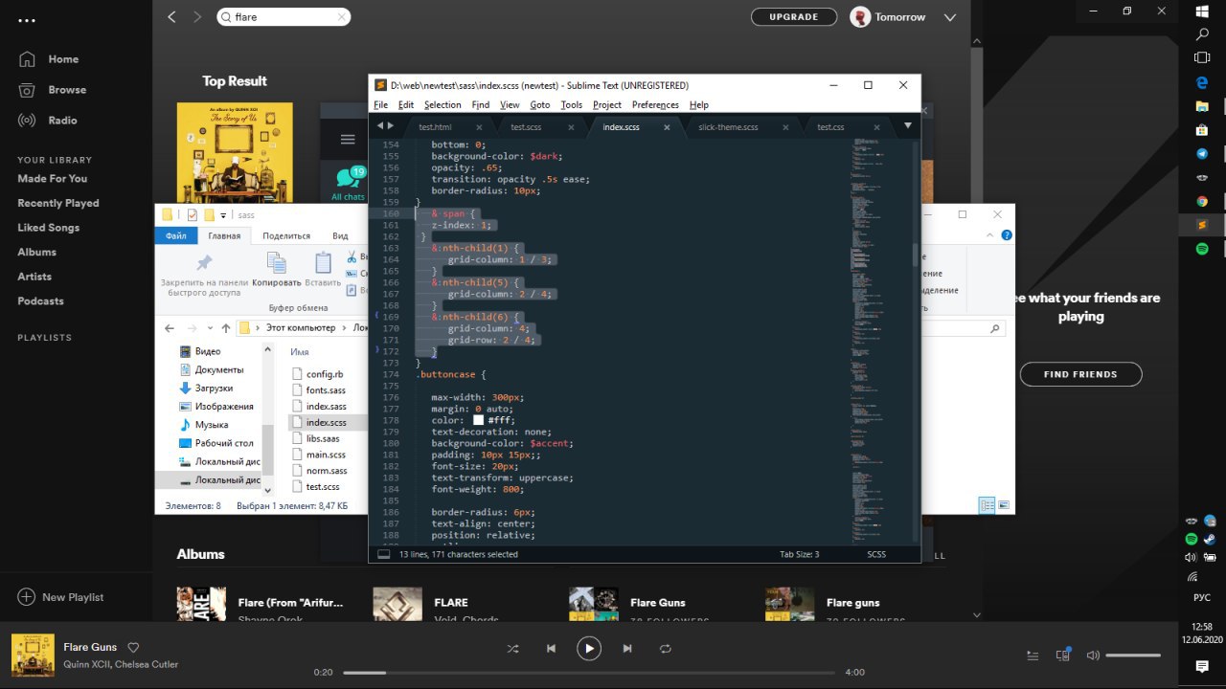Close the test.scss tab
Screen dimensions: 1226x689
[x=571, y=126]
